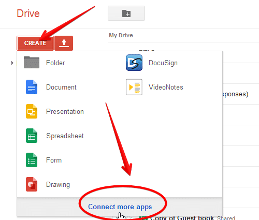Open the DocuSign app icon
259x220 pixels.
[134, 63]
